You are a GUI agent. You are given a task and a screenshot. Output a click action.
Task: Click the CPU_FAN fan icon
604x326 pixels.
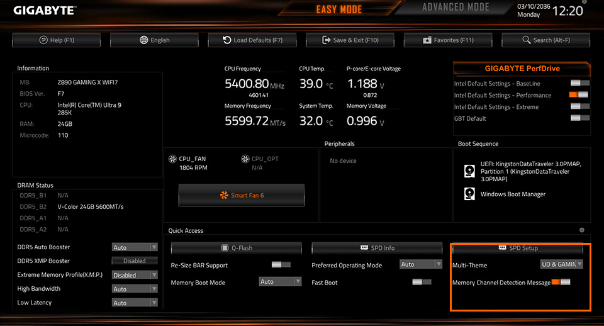click(172, 159)
